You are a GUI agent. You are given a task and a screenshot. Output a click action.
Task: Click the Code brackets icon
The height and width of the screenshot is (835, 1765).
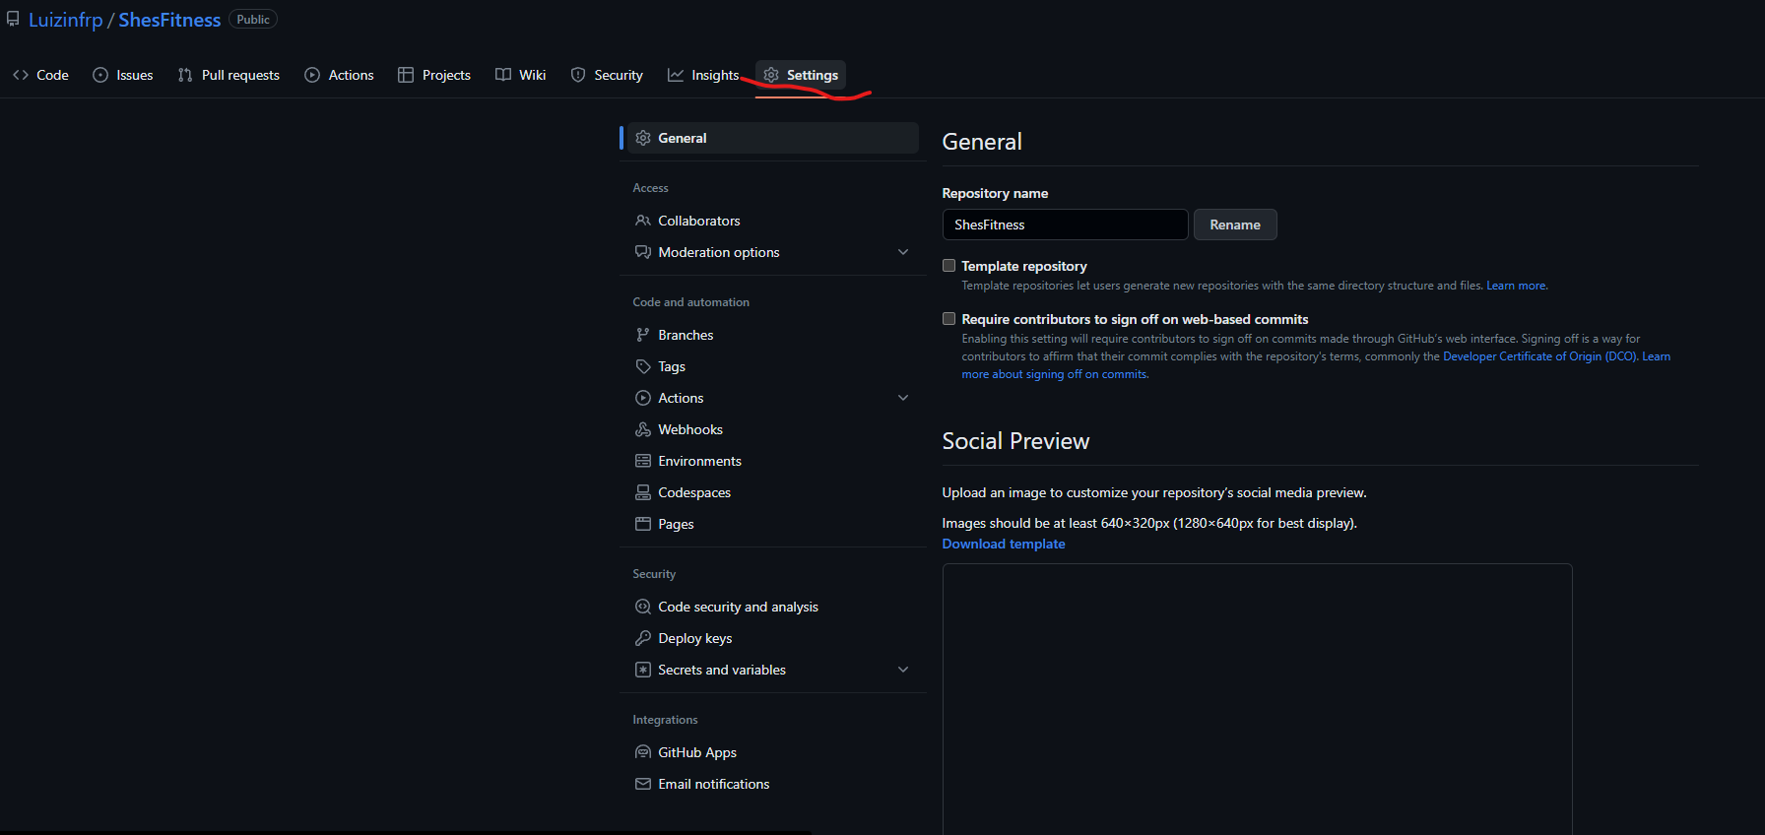[x=21, y=75]
